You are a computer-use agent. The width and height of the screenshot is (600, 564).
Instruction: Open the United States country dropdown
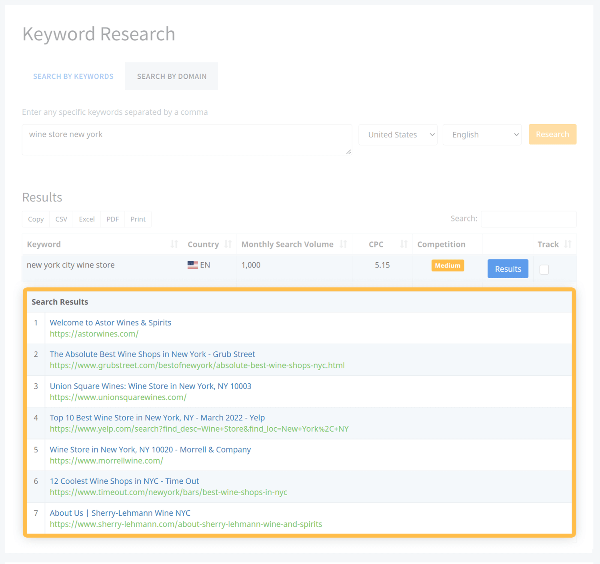398,135
